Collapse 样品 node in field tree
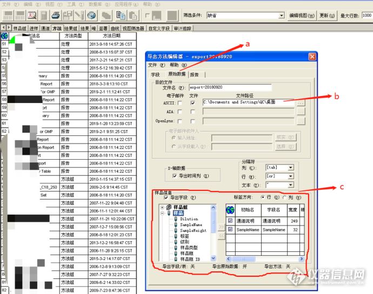 [162, 213]
